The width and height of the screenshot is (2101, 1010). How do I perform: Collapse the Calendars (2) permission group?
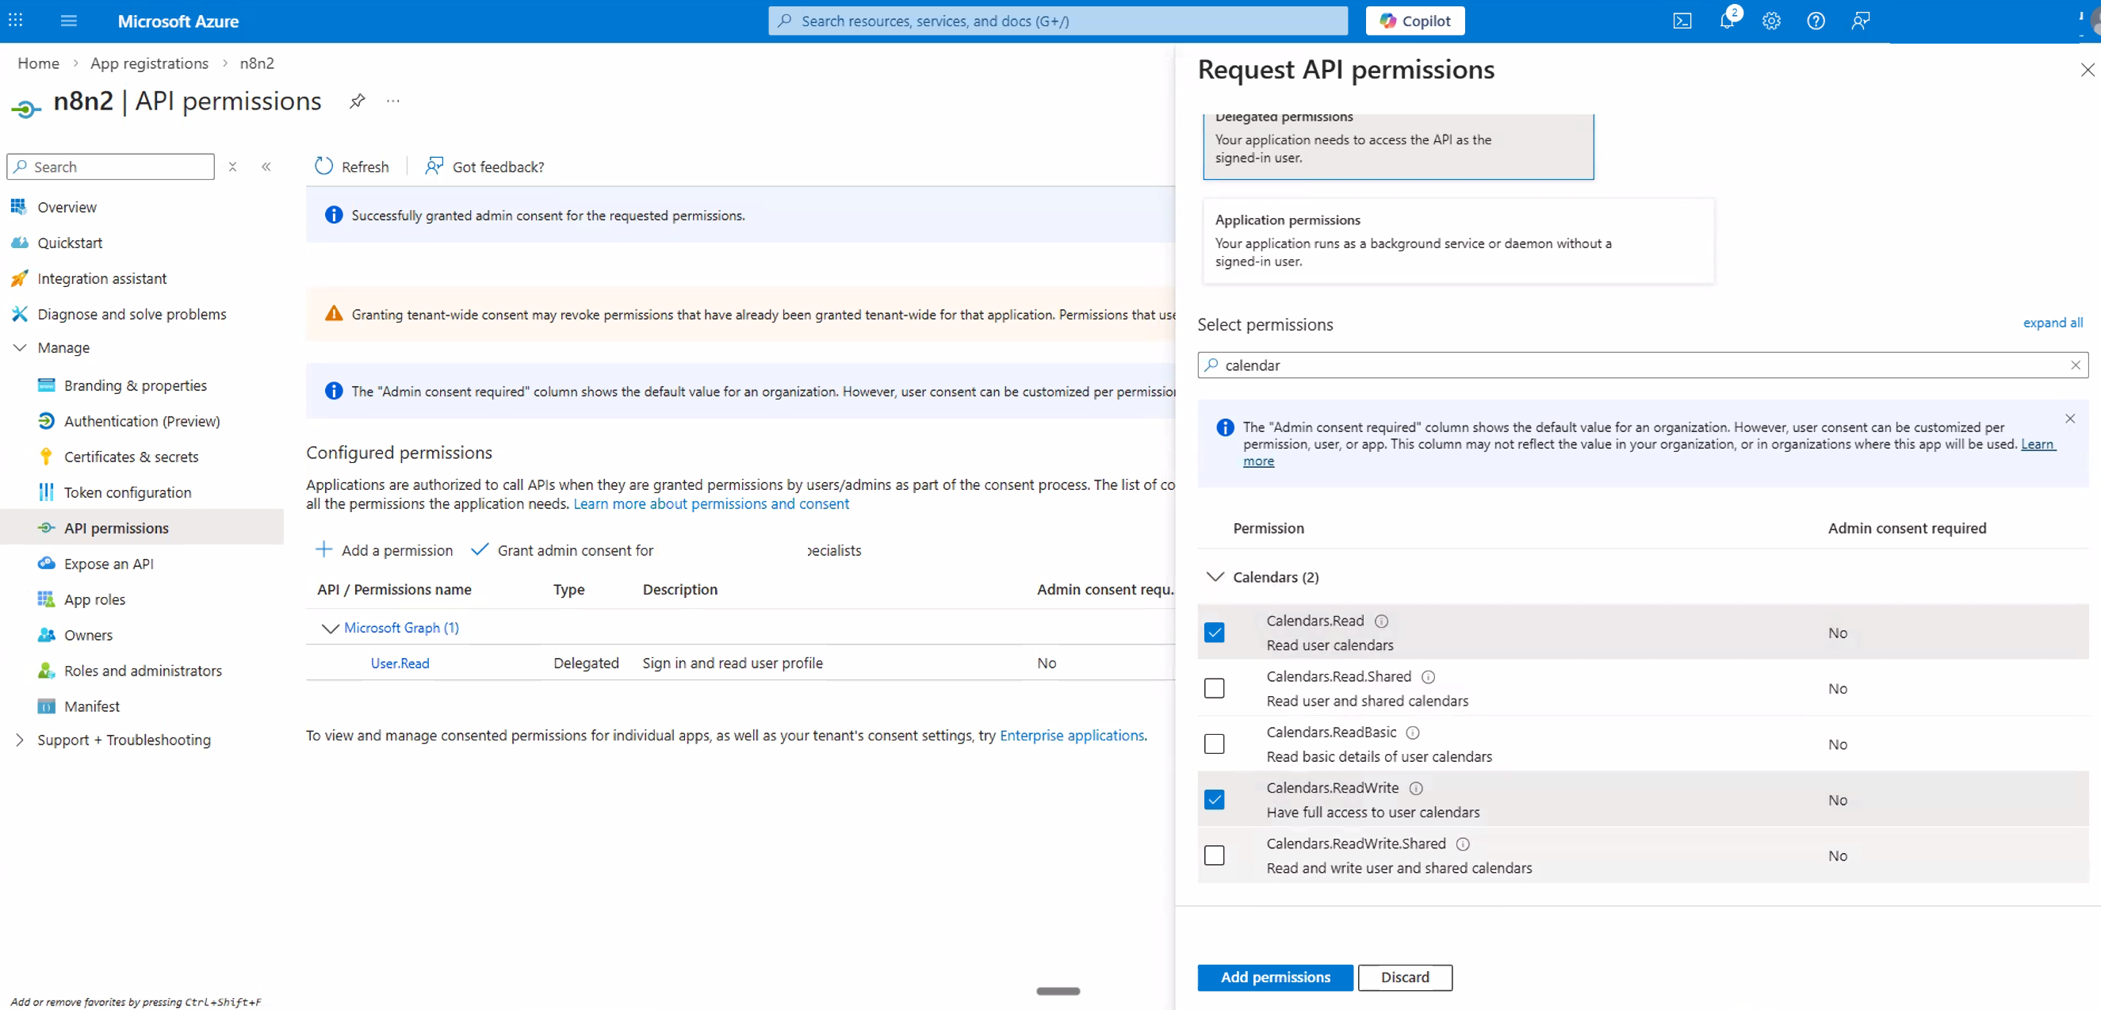pyautogui.click(x=1215, y=577)
